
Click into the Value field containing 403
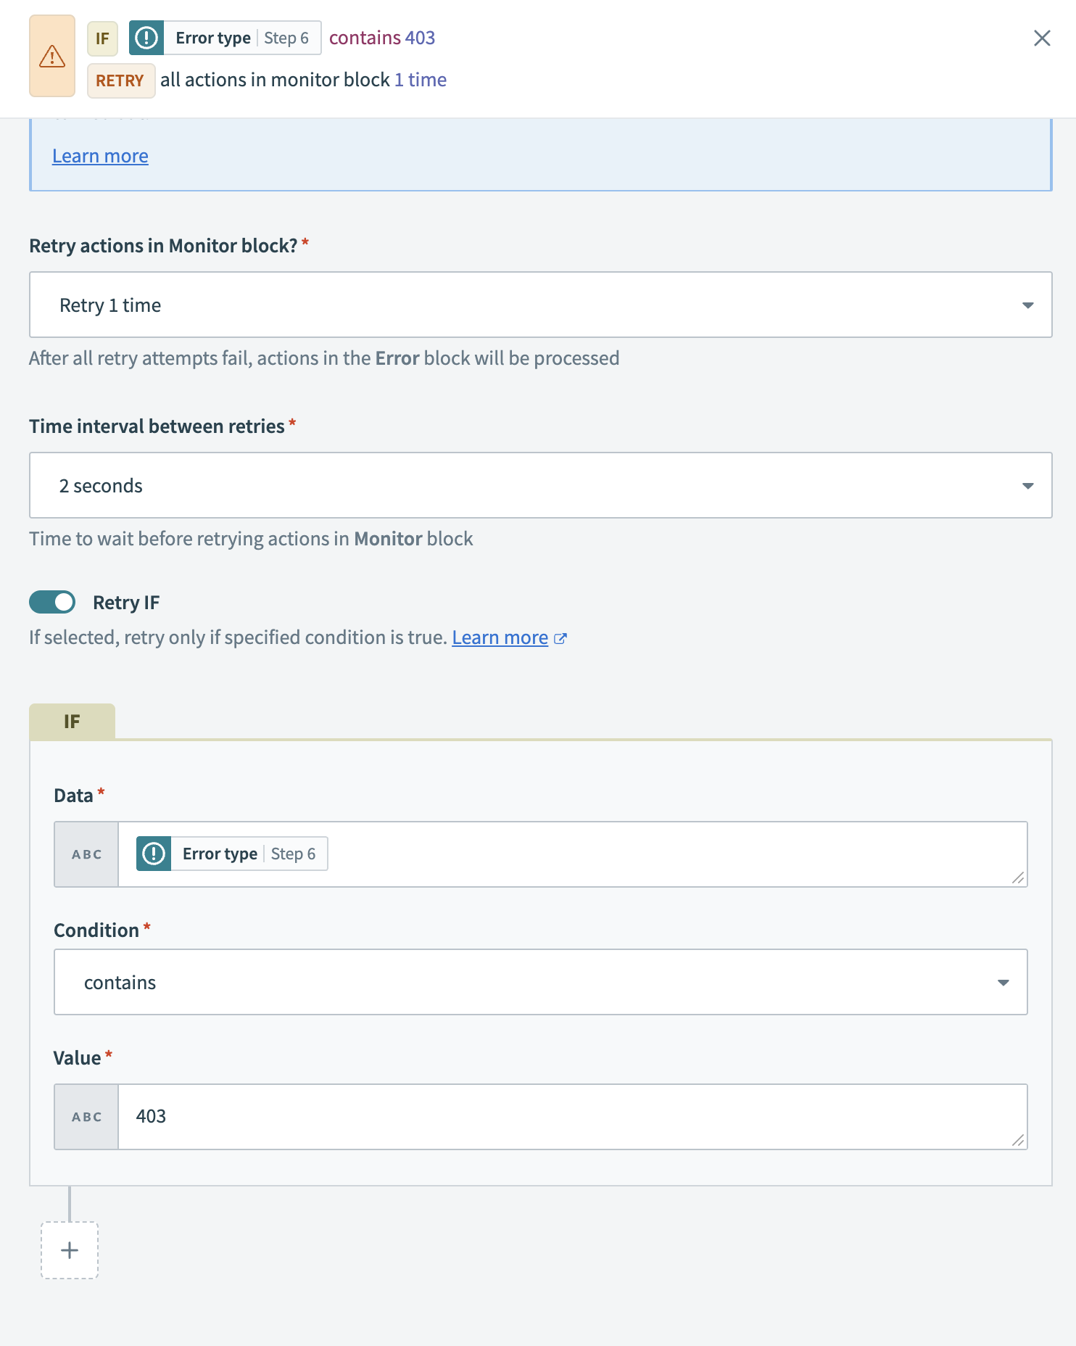coord(566,1117)
